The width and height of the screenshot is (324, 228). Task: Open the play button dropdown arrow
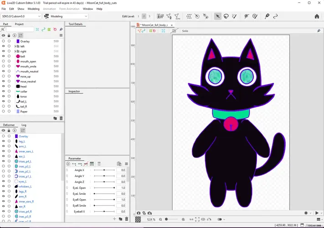coord(321,213)
